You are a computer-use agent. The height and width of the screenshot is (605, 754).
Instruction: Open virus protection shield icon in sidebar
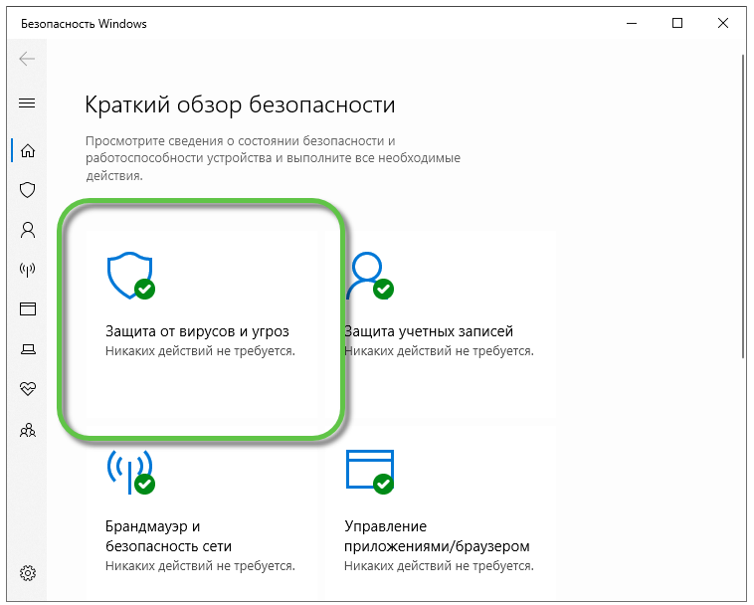[x=28, y=190]
